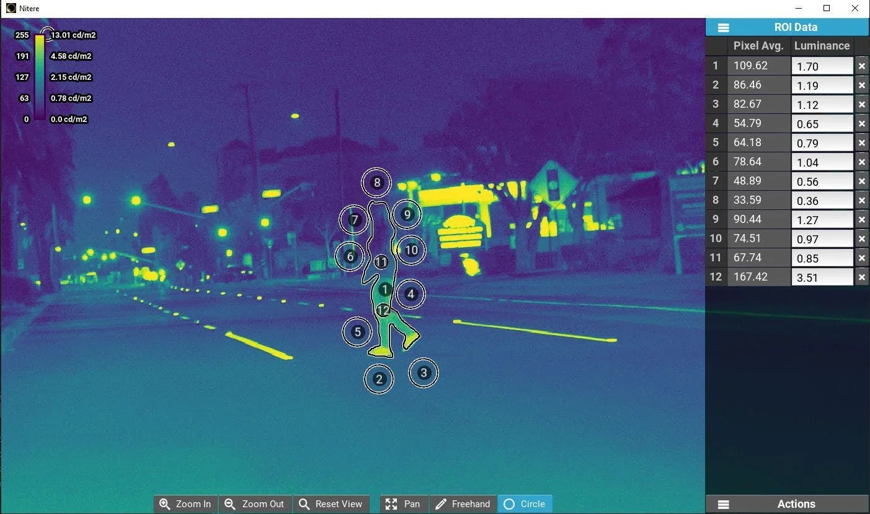This screenshot has width=870, height=514.
Task: Click the Luminance field of ROI 8
Action: tap(823, 200)
